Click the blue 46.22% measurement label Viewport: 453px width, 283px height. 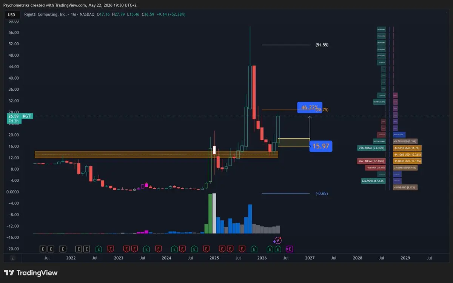(310, 107)
